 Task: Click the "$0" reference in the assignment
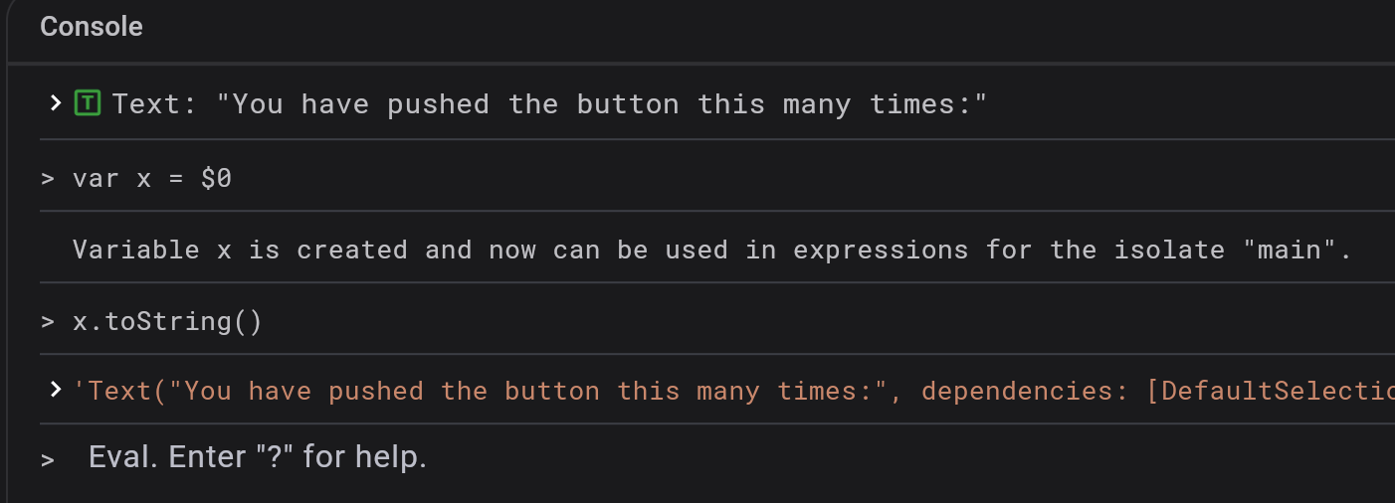[x=216, y=179]
